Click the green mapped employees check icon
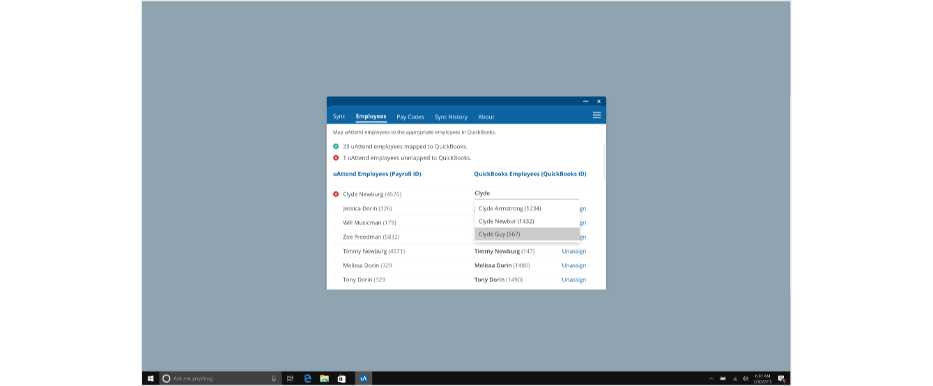This screenshot has height=386, width=933. pos(336,147)
